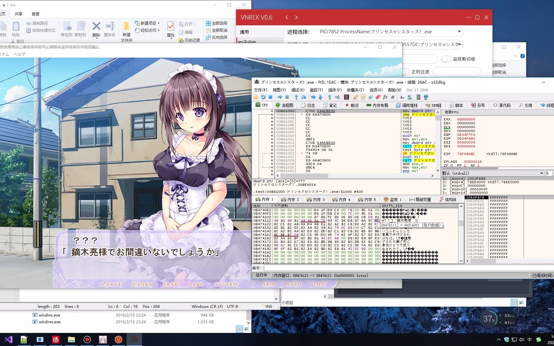Viewport: 554px width, 346px height.
Task: Click the 隐藏FPU button in registers pane
Action: click(452, 112)
